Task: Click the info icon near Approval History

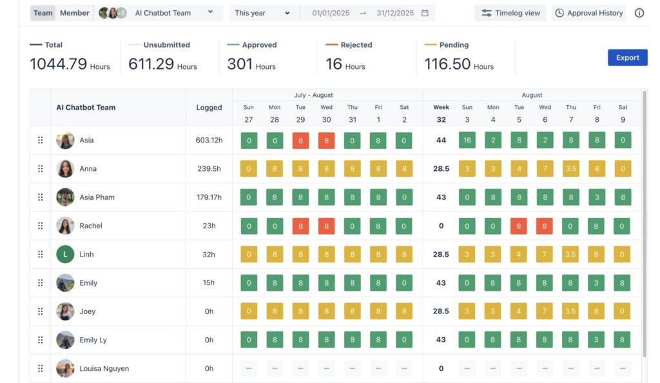Action: click(638, 12)
